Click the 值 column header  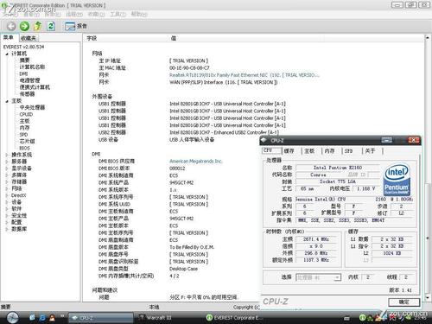174,38
